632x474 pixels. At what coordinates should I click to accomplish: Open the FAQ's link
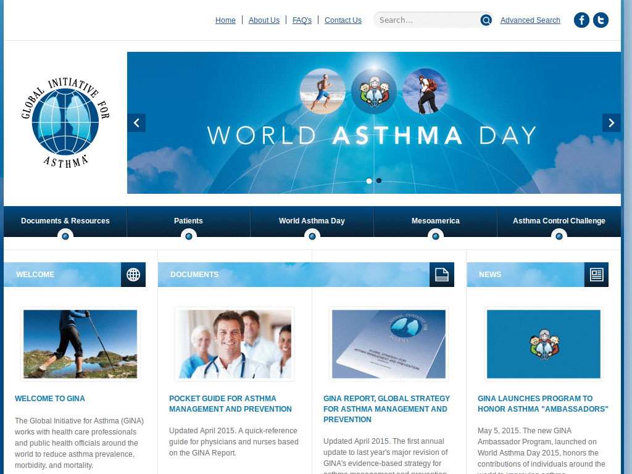coord(302,20)
